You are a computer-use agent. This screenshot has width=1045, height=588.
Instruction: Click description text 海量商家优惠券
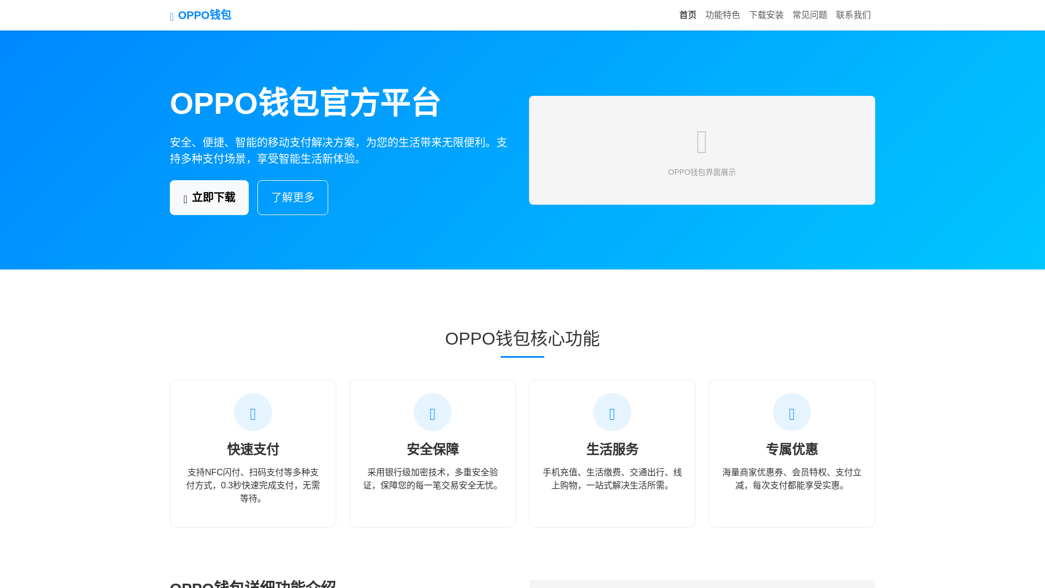click(x=792, y=479)
